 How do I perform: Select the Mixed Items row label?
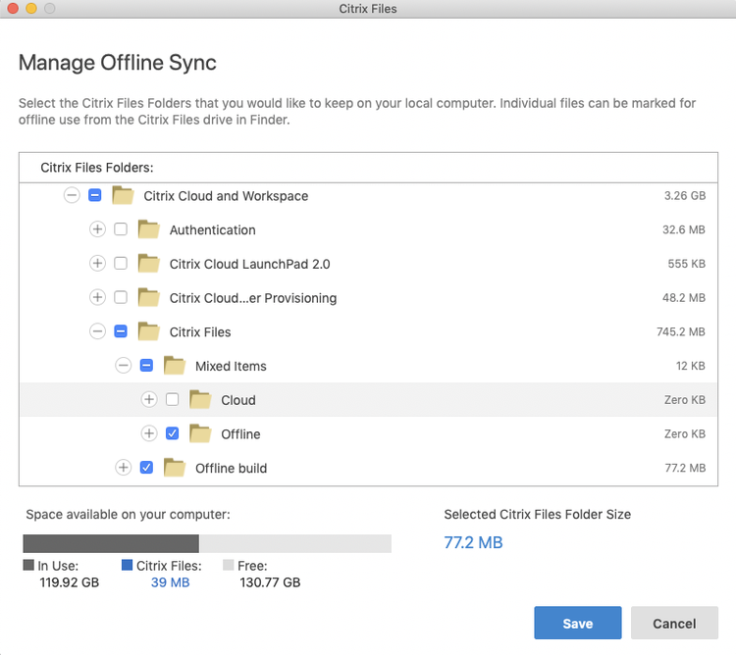[x=231, y=366]
